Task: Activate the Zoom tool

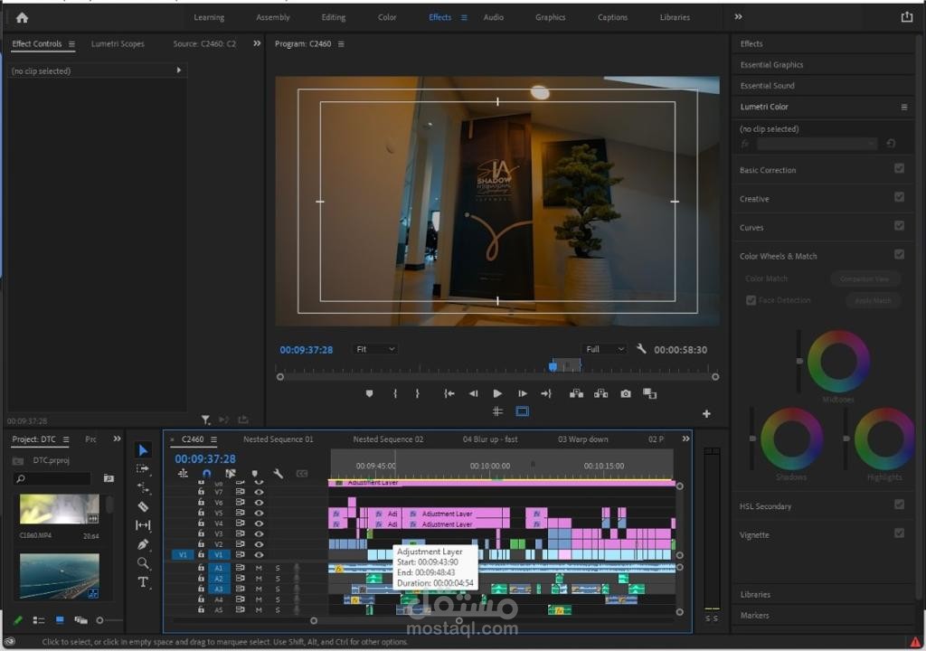Action: 143,563
